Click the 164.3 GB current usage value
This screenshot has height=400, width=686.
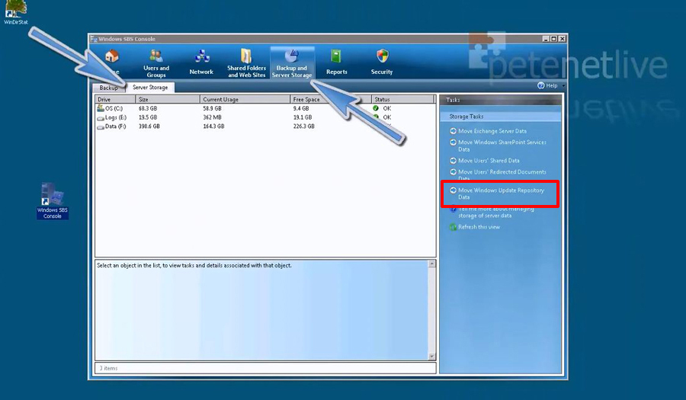pyautogui.click(x=213, y=126)
